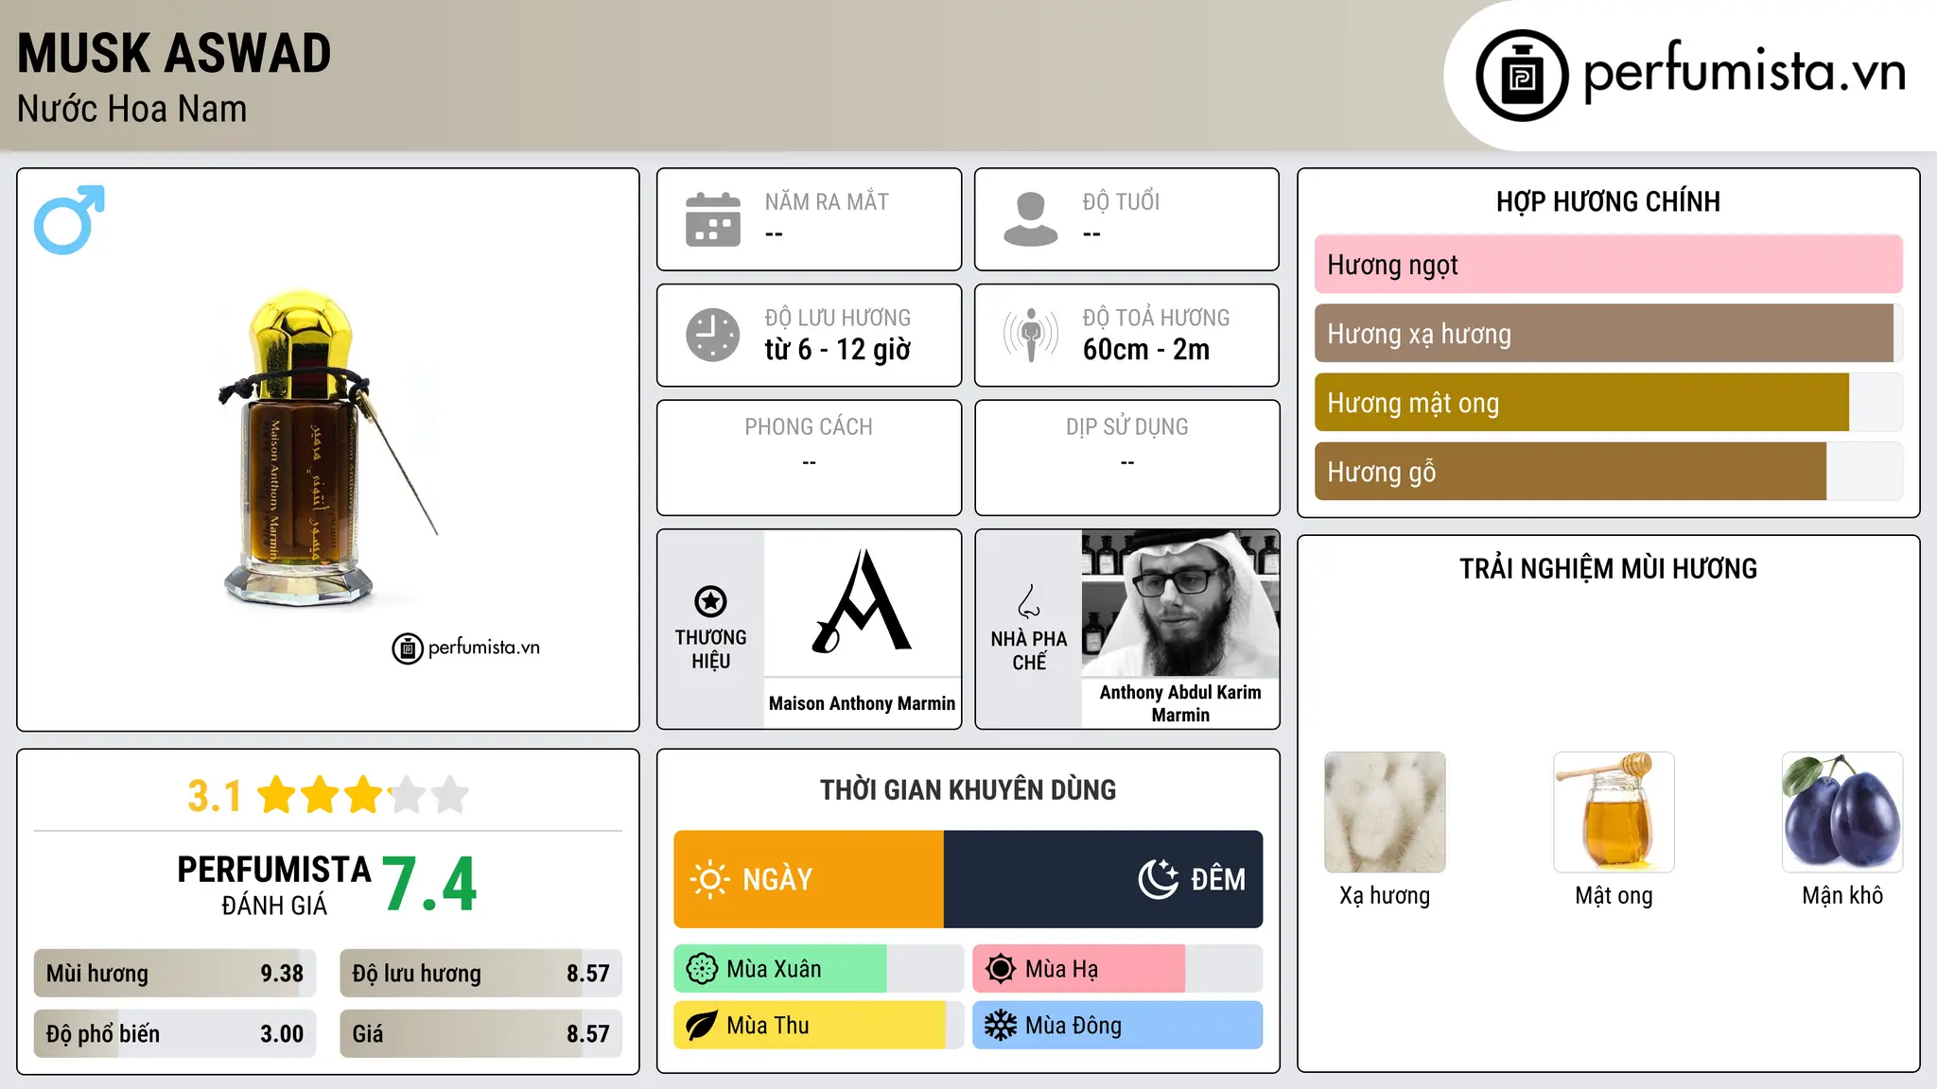Click the 3.1 star rating number
Image resolution: width=1937 pixels, height=1089 pixels.
point(215,796)
